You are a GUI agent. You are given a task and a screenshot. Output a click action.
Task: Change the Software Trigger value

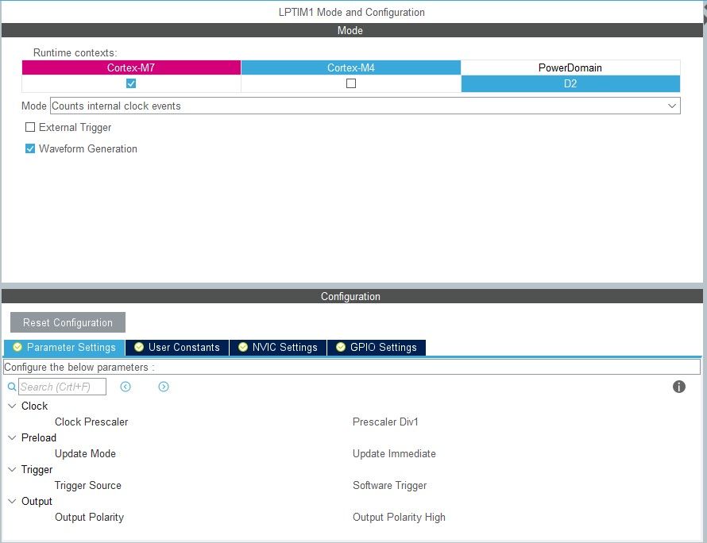tap(389, 485)
